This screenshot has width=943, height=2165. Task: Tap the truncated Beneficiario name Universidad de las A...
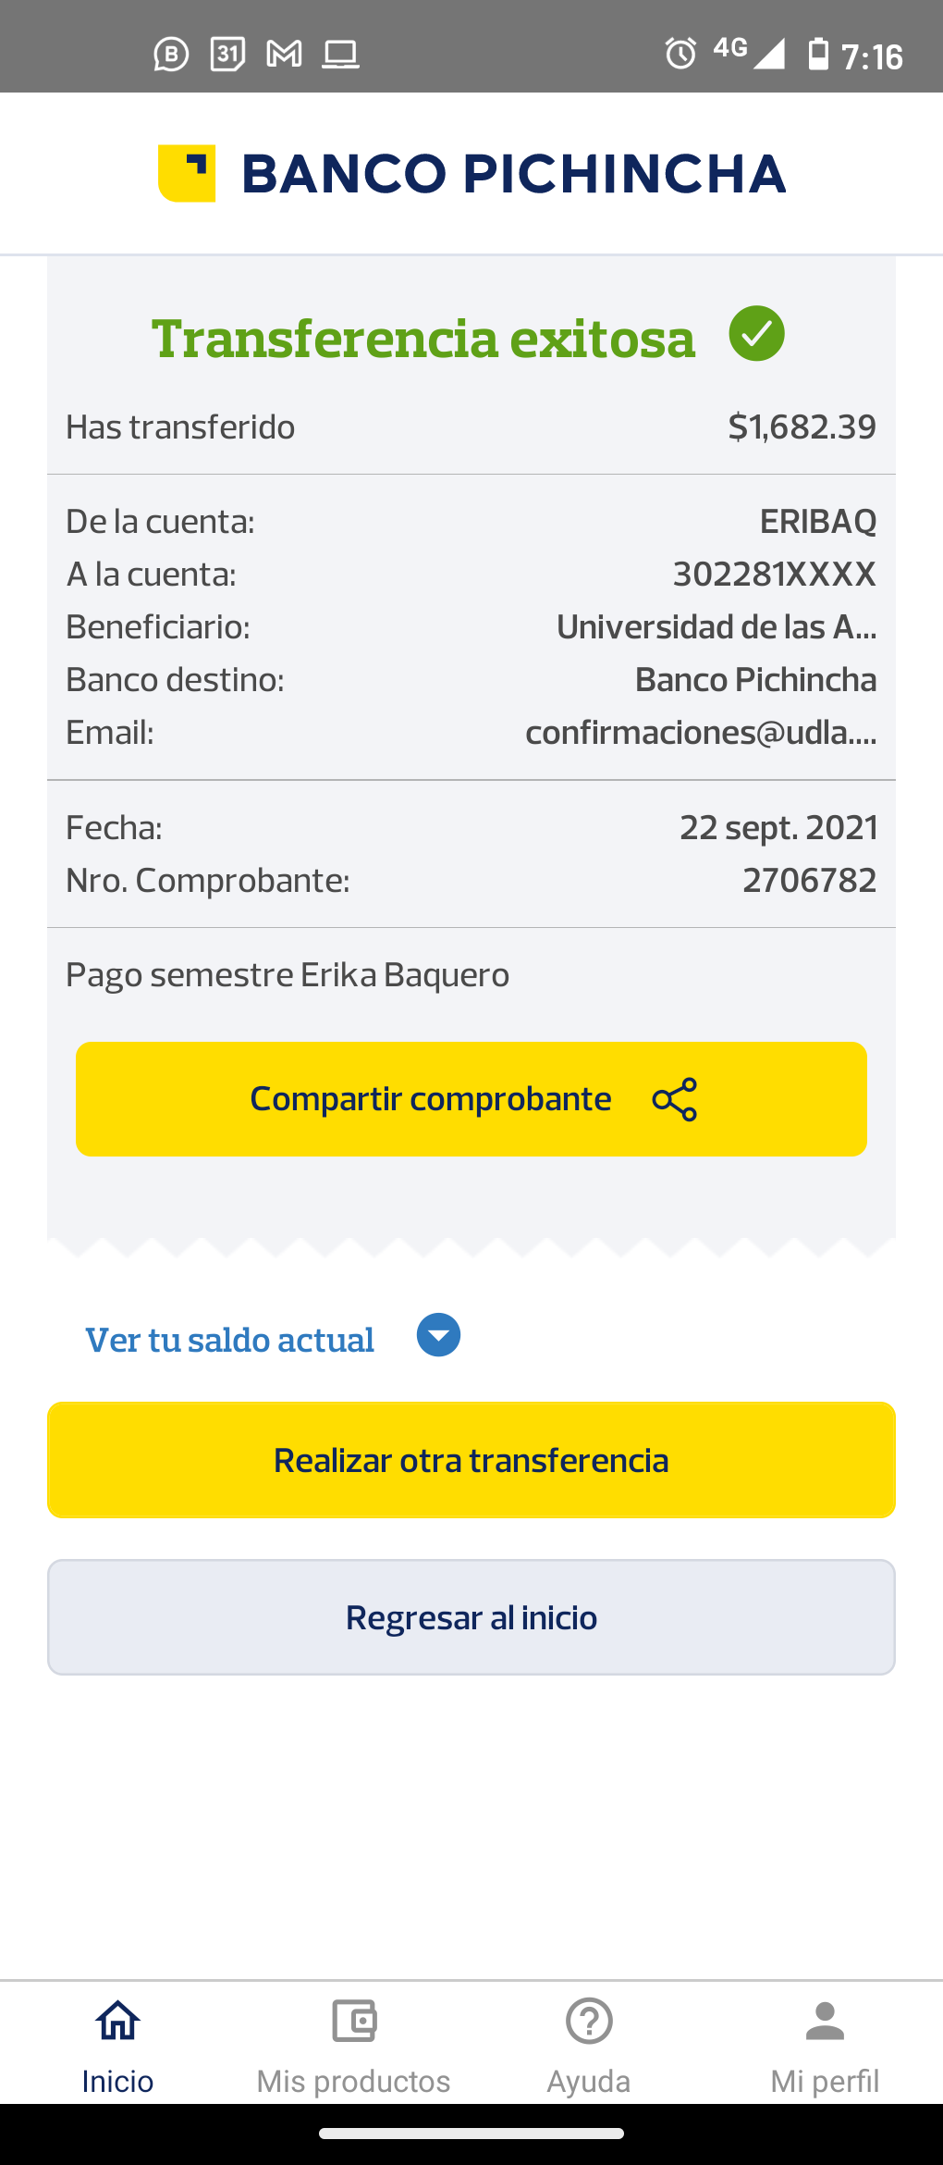click(x=716, y=627)
